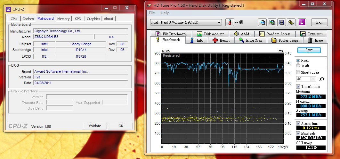Click the copy text to clipboard icon
This screenshot has height=159, width=340.
(262, 22)
